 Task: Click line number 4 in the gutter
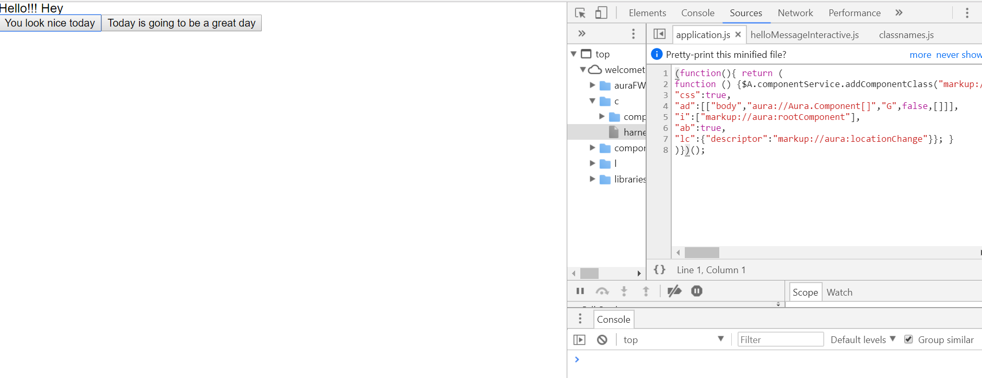pyautogui.click(x=665, y=106)
